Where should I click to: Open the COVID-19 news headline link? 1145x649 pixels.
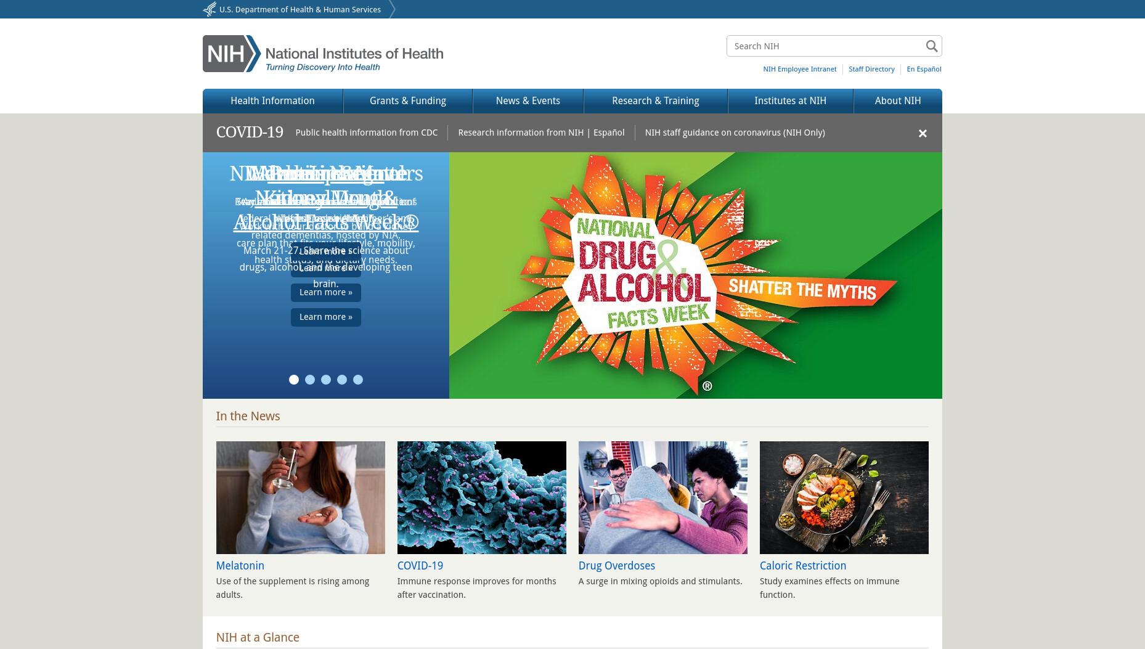pyautogui.click(x=420, y=566)
